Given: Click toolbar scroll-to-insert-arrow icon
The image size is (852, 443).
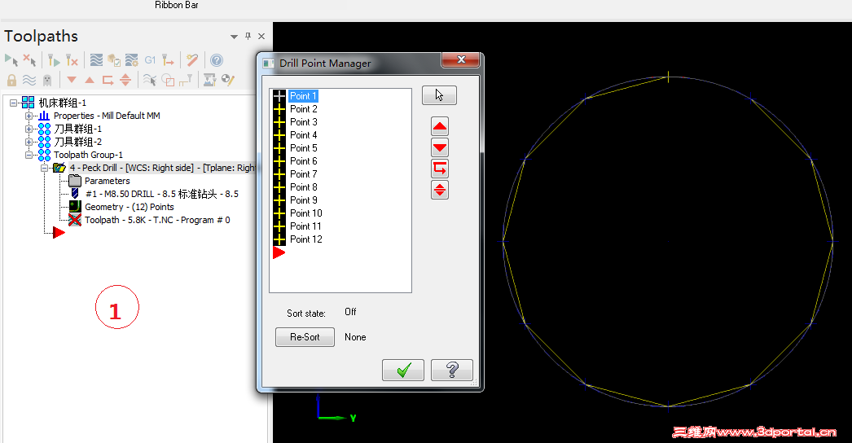Looking at the screenshot, I should (x=125, y=80).
